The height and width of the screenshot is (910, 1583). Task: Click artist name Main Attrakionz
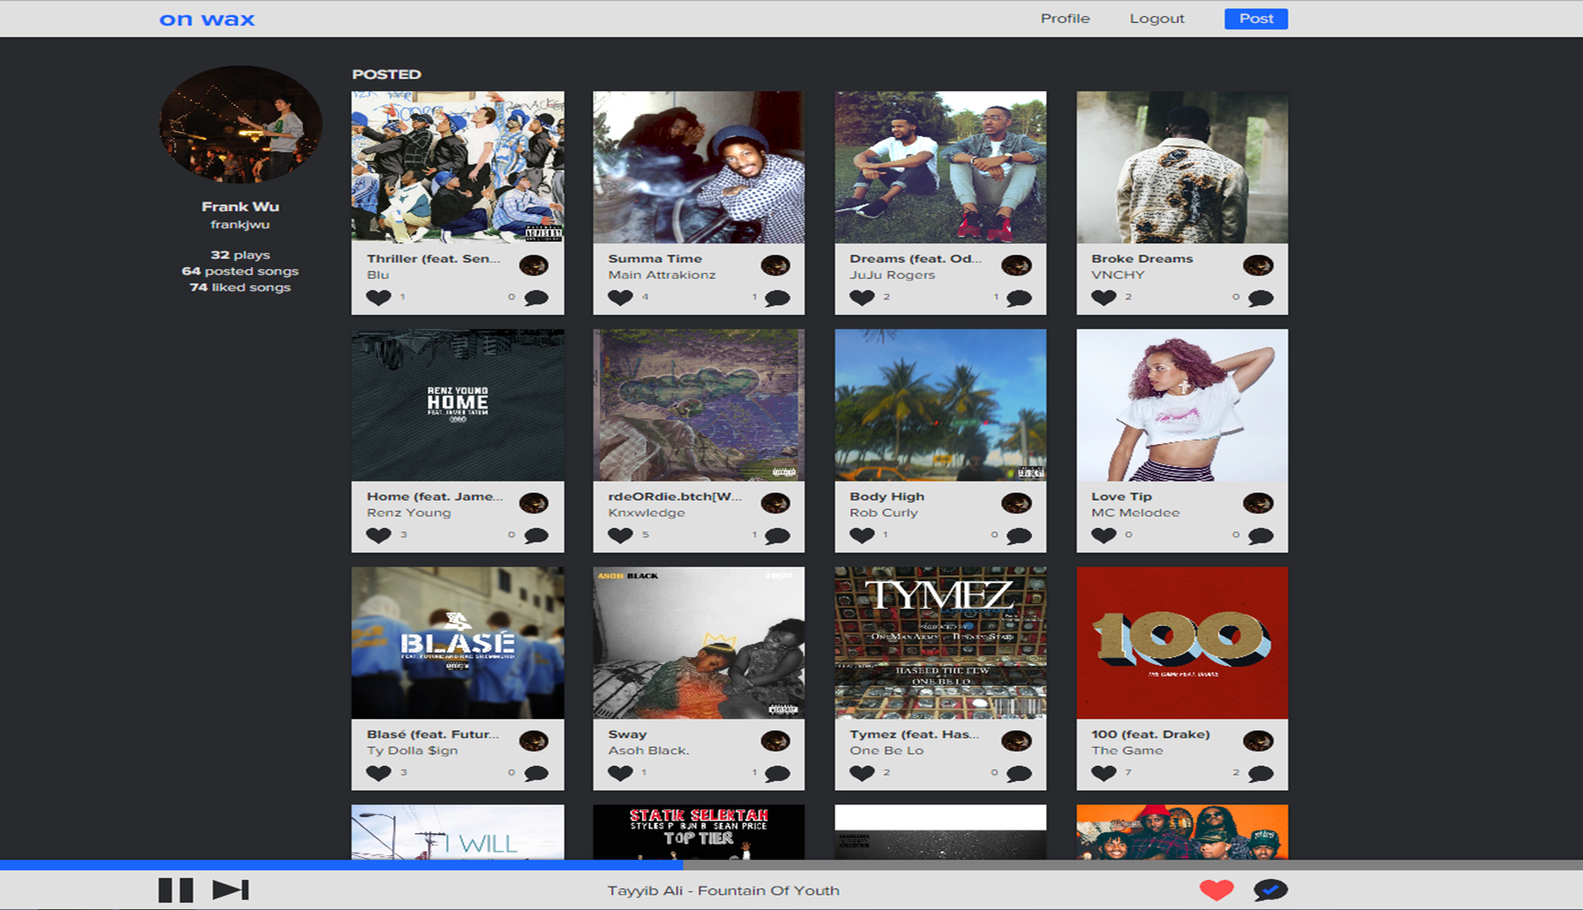tap(662, 275)
